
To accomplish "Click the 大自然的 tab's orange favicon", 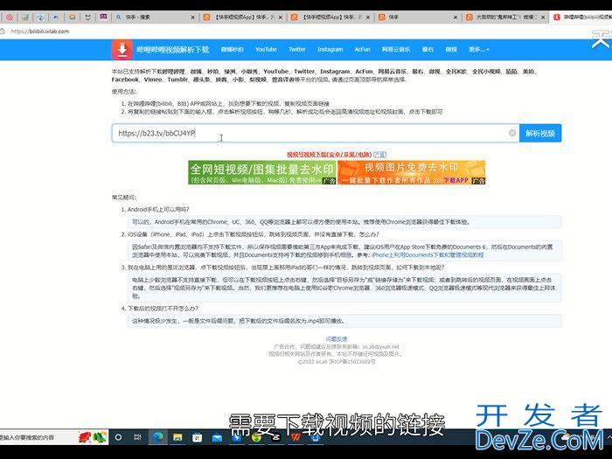I will click(469, 17).
